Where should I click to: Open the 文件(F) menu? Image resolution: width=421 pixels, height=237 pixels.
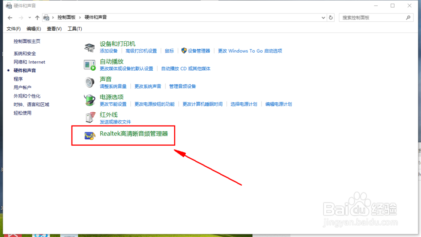tap(13, 29)
